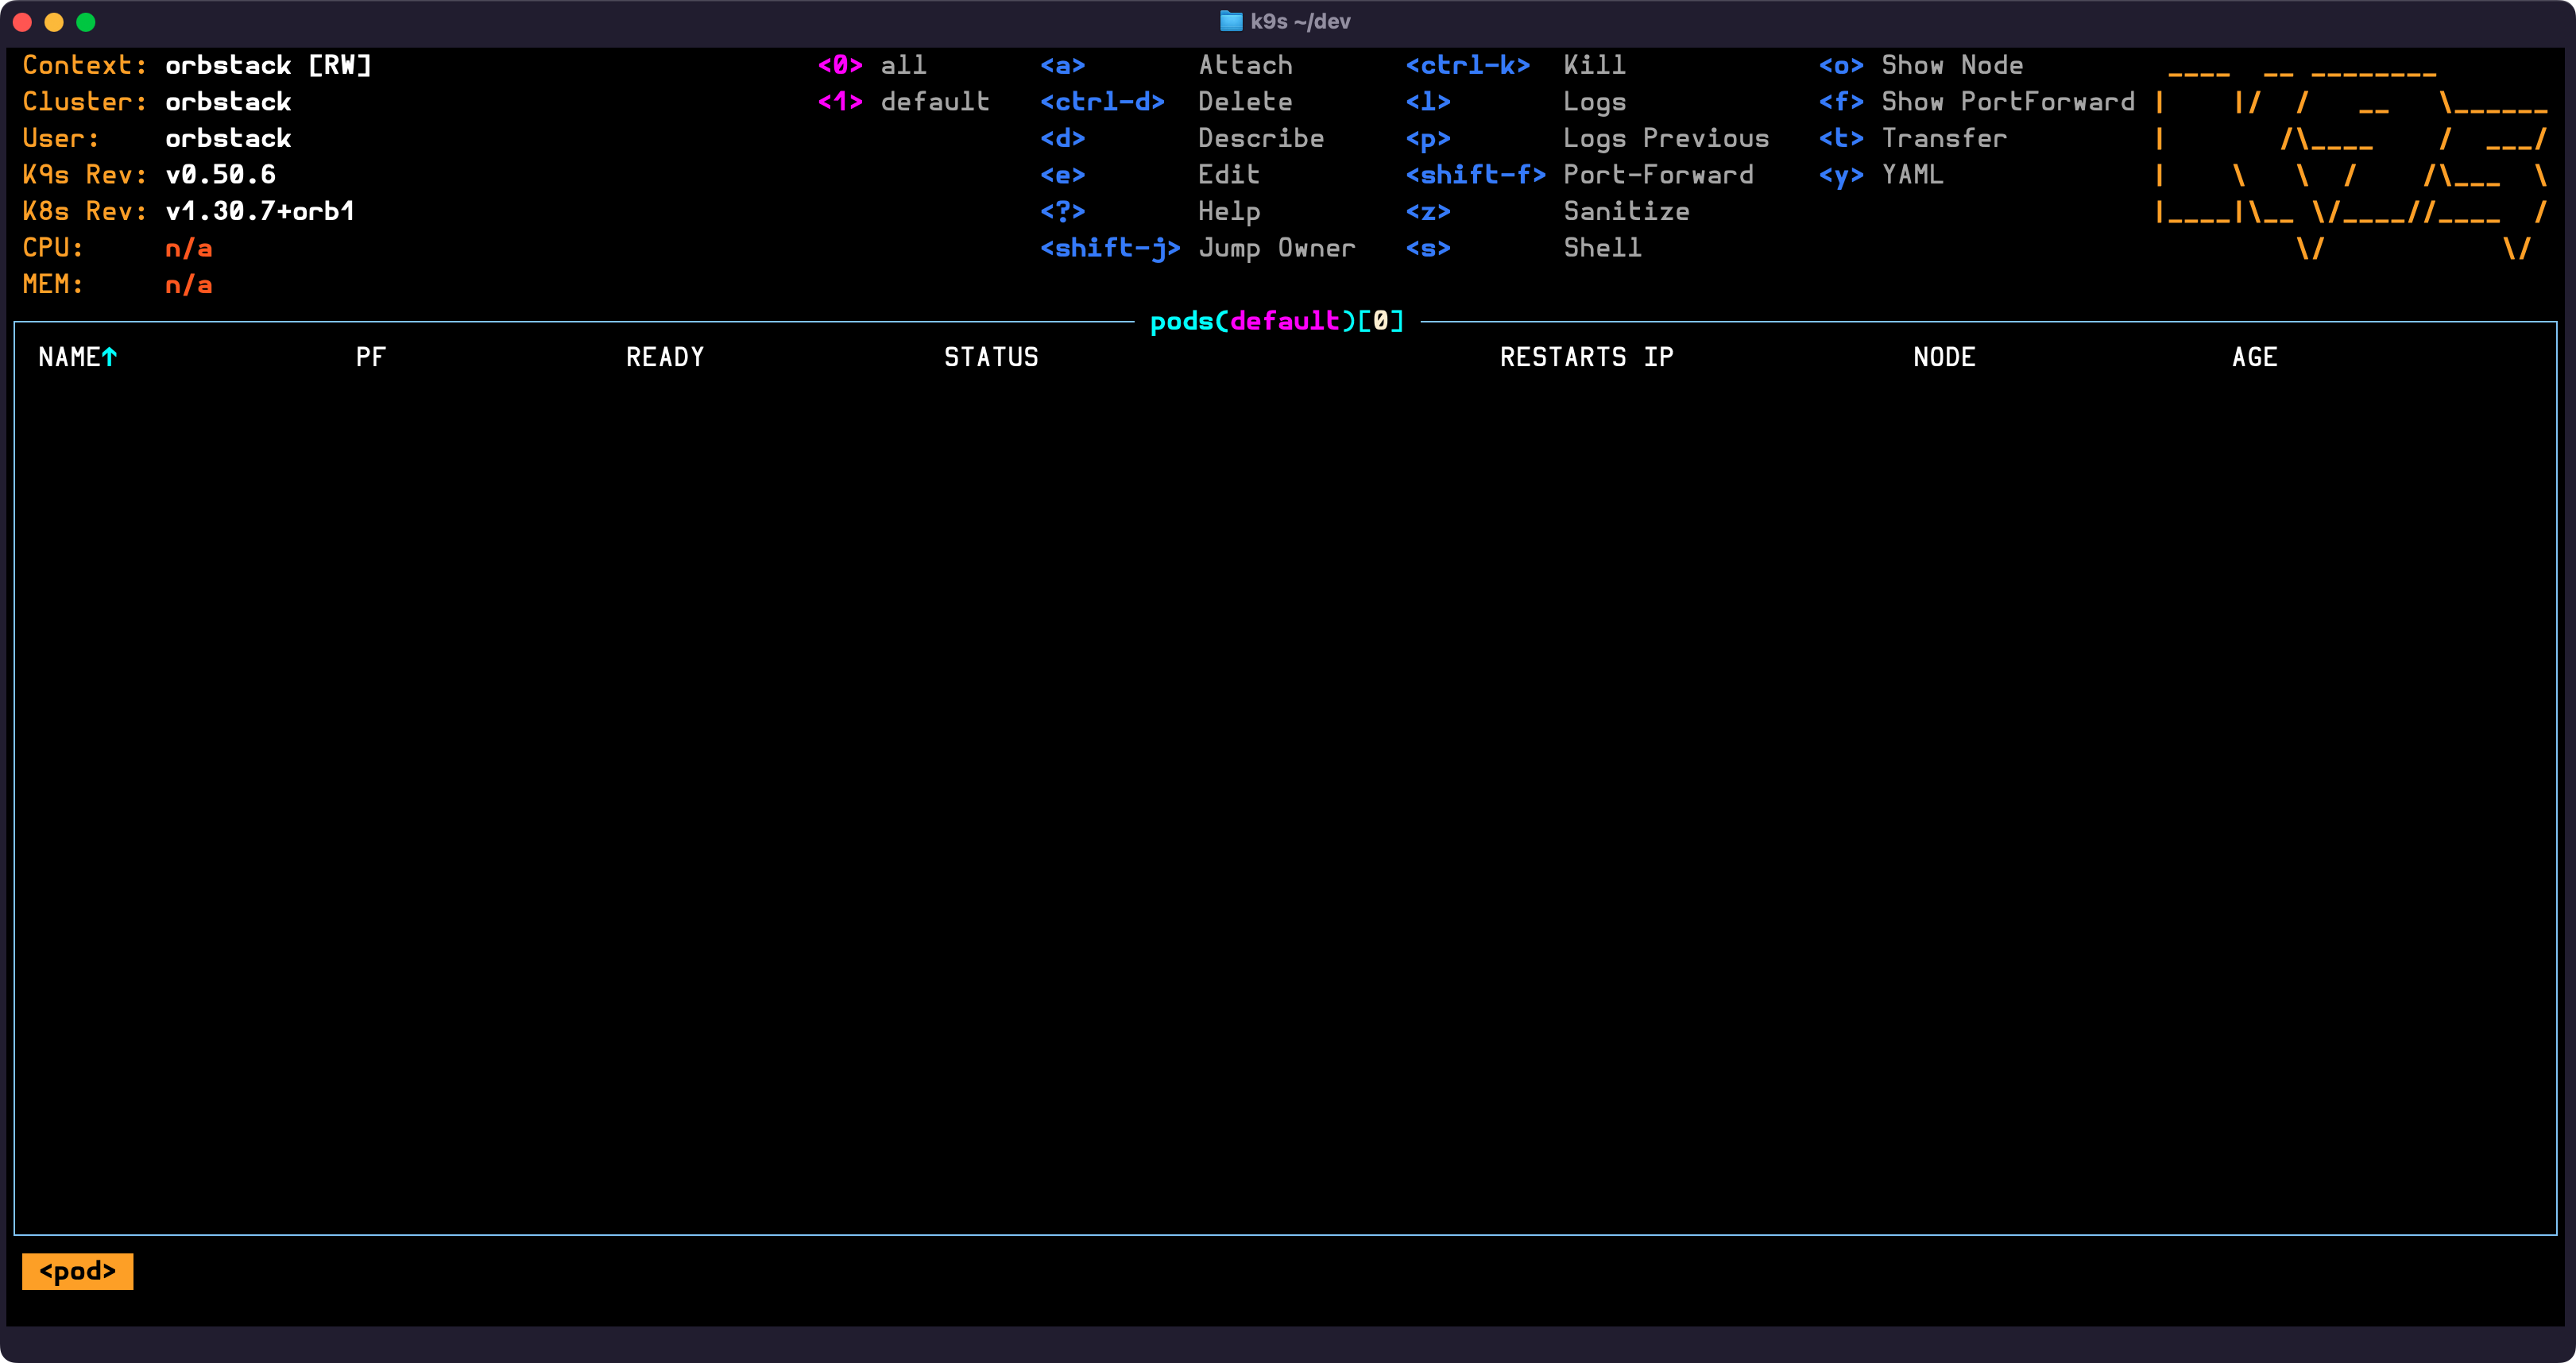This screenshot has width=2576, height=1363.
Task: Click the Context value orbstack [RW]
Action: pos(268,65)
